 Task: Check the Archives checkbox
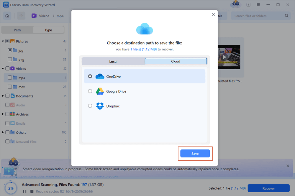(7, 114)
